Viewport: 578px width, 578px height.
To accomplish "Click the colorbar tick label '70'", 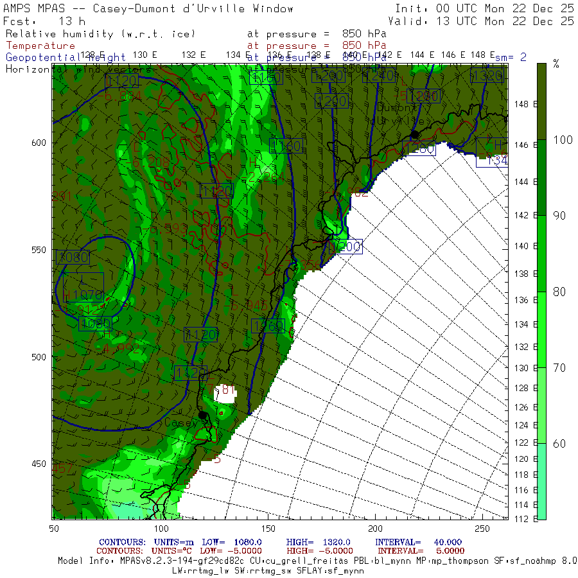I will point(559,368).
